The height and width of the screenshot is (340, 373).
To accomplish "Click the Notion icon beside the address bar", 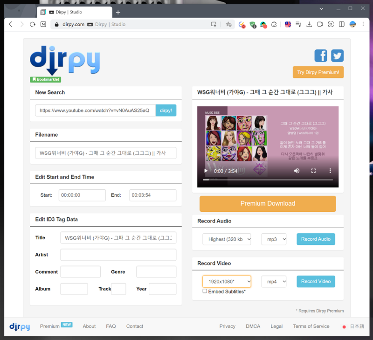I will [43, 24].
